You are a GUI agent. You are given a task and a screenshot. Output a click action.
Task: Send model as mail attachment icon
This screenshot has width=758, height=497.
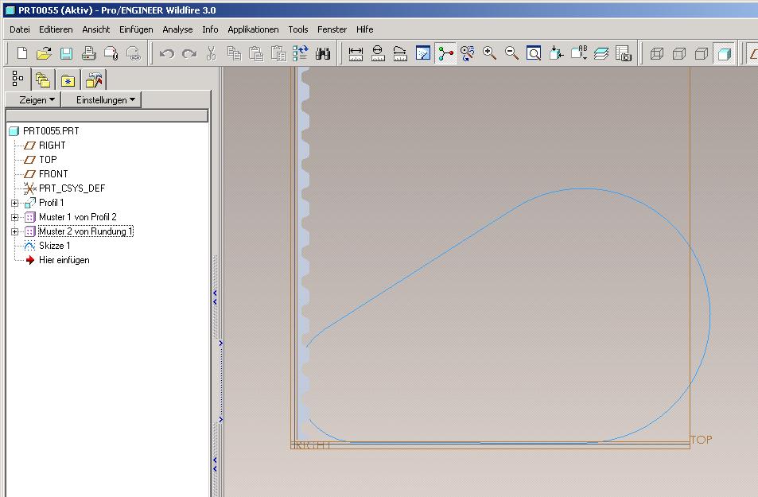pyautogui.click(x=111, y=53)
